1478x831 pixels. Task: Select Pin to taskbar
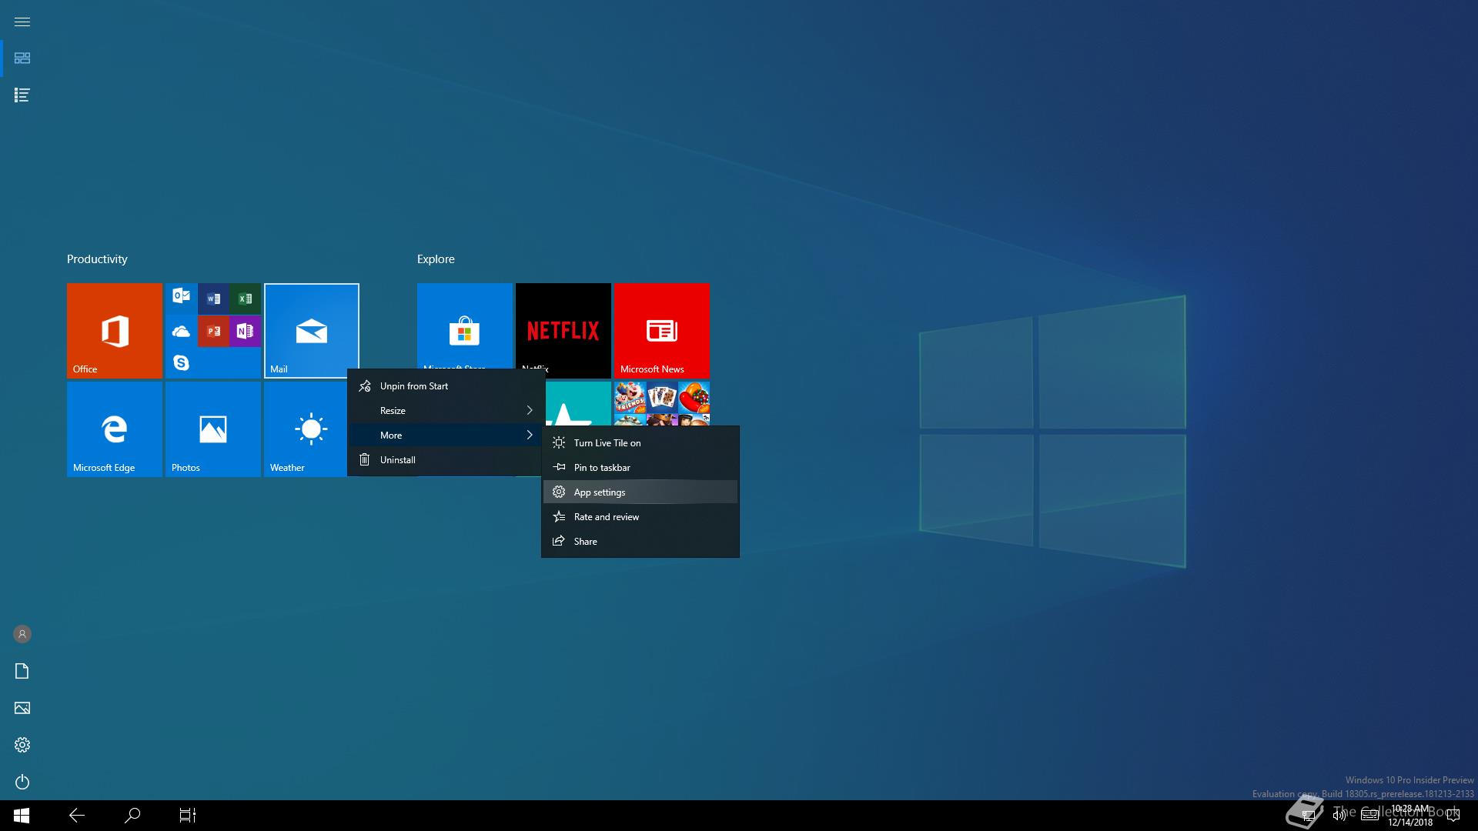pyautogui.click(x=640, y=468)
